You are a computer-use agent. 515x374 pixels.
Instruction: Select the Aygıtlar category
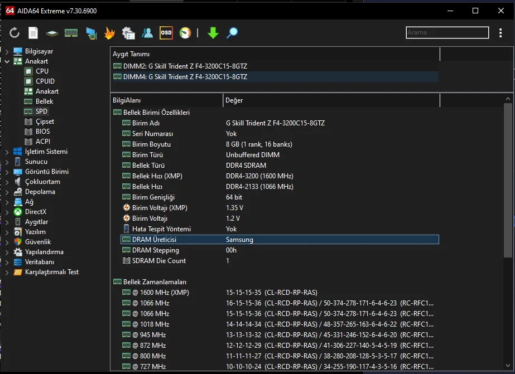point(36,222)
